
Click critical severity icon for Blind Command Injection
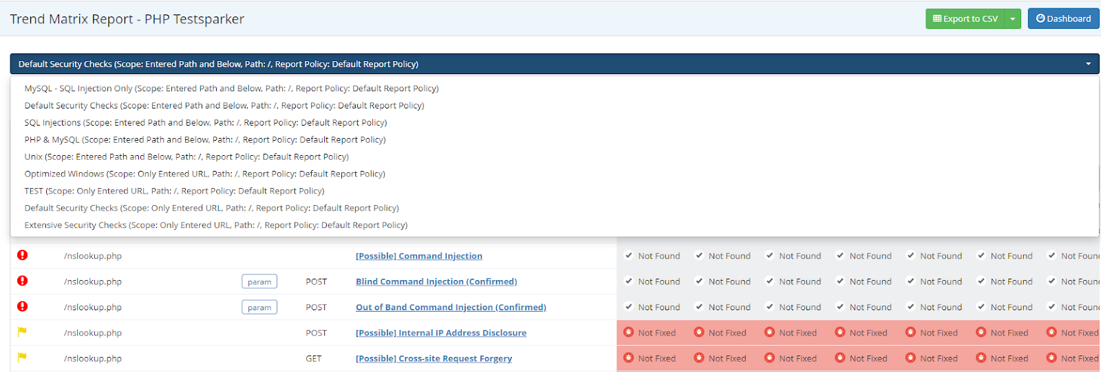click(x=23, y=281)
